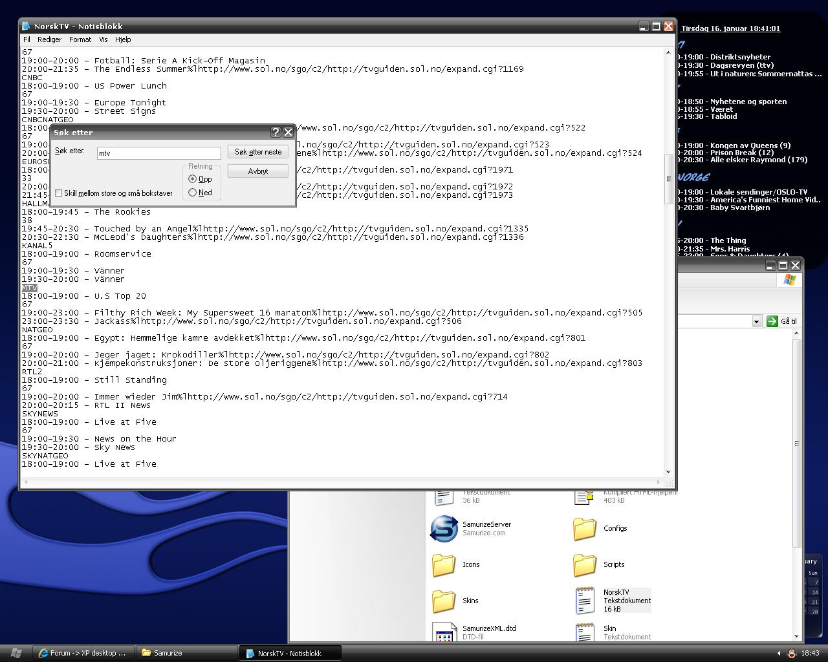Expand the Explorer address bar dropdown
The height and width of the screenshot is (662, 828).
(756, 321)
